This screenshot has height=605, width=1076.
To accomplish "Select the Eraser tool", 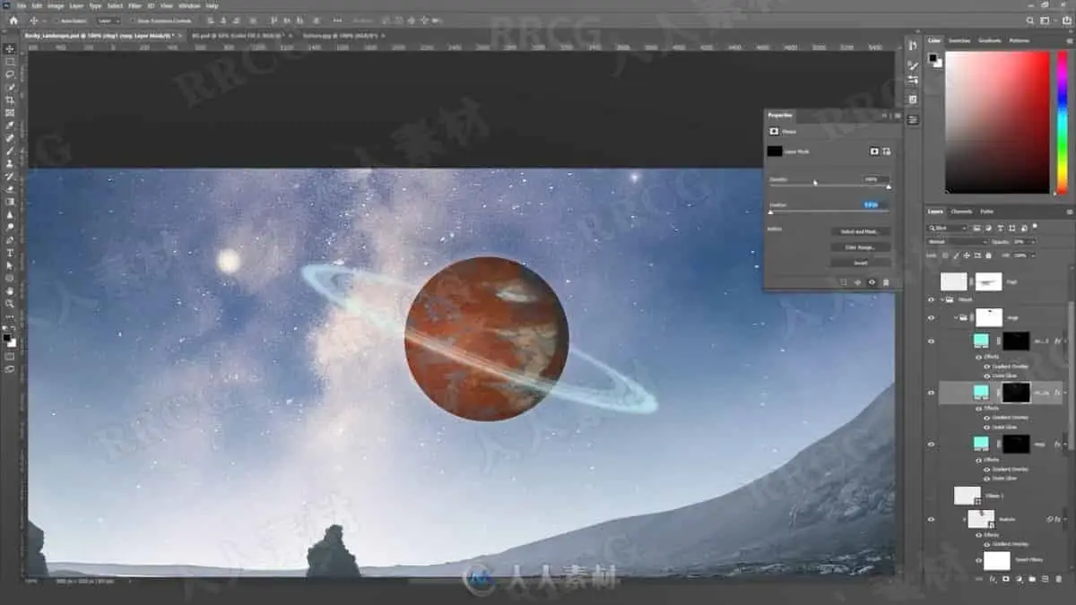I will 11,188.
